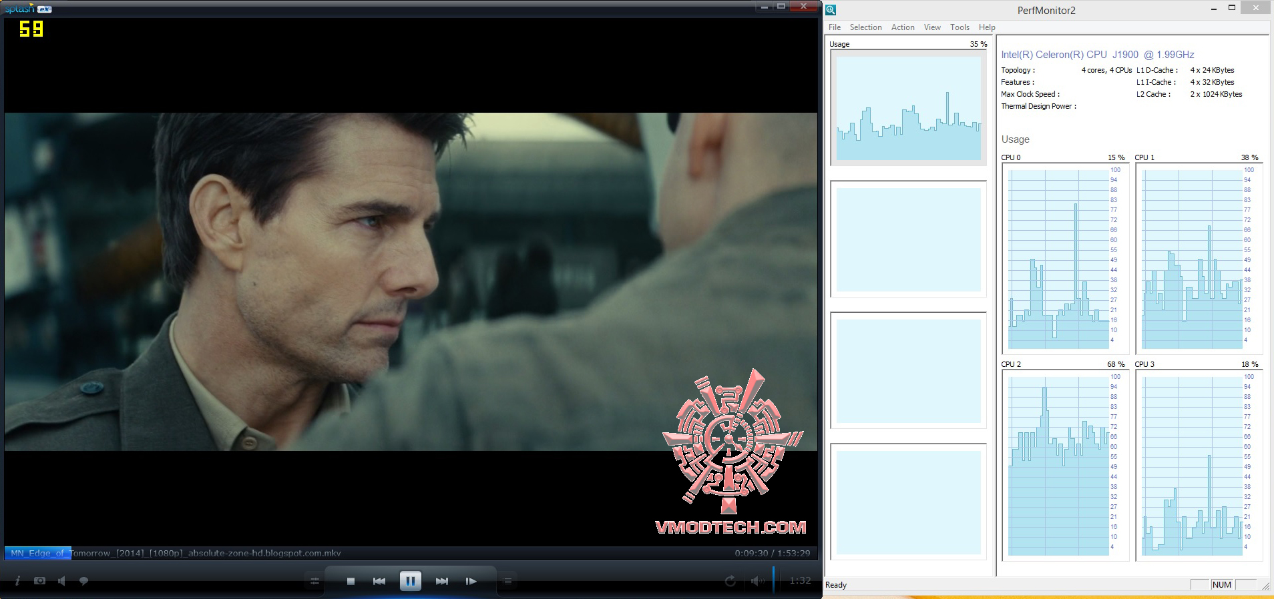Stop the video playback
The height and width of the screenshot is (599, 1274).
pos(351,581)
